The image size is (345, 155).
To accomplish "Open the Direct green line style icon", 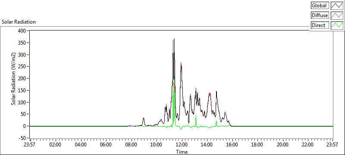I will [337, 25].
